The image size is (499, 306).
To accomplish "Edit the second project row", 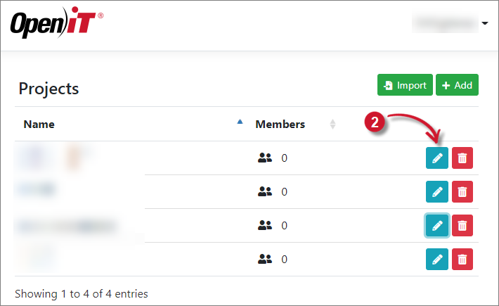I will pyautogui.click(x=437, y=191).
